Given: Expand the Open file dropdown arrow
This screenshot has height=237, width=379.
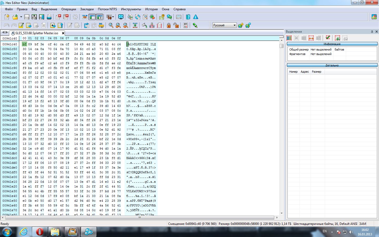Looking at the screenshot, I should click(x=21, y=17).
